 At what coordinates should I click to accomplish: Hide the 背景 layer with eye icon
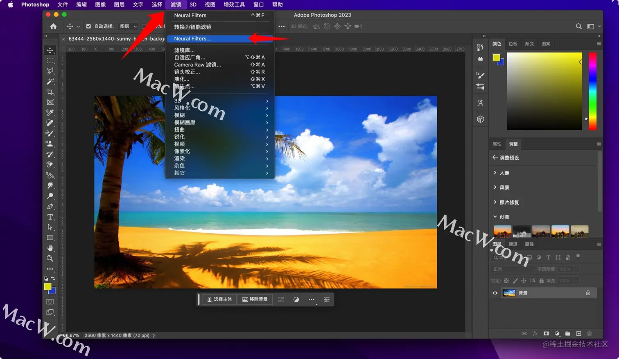[495, 293]
